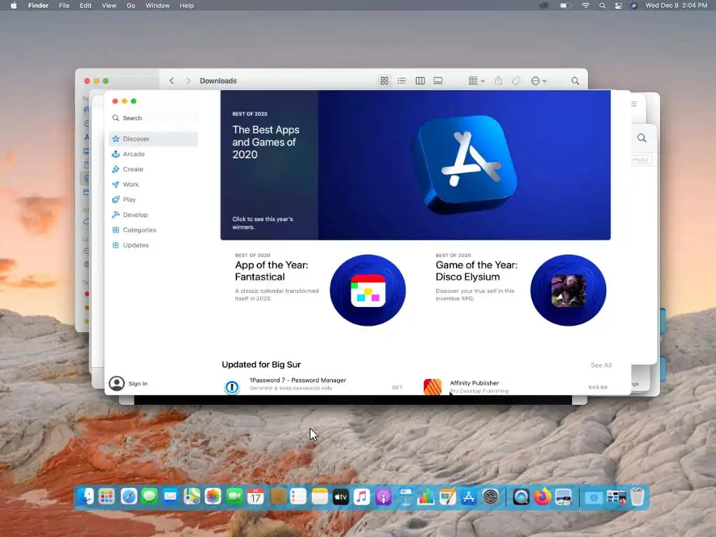Click the Finder Edit Tags button

pyautogui.click(x=517, y=81)
